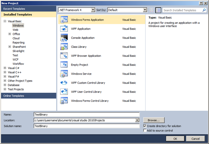Switch to medium icons list view
This screenshot has height=144, width=209.
click(158, 10)
